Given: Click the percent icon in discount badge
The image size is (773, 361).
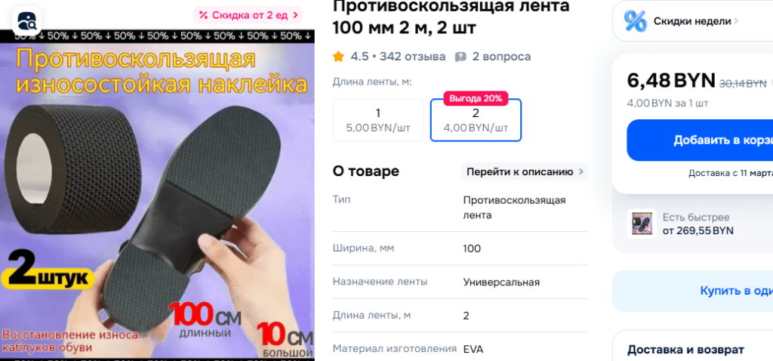Looking at the screenshot, I should coord(203,15).
